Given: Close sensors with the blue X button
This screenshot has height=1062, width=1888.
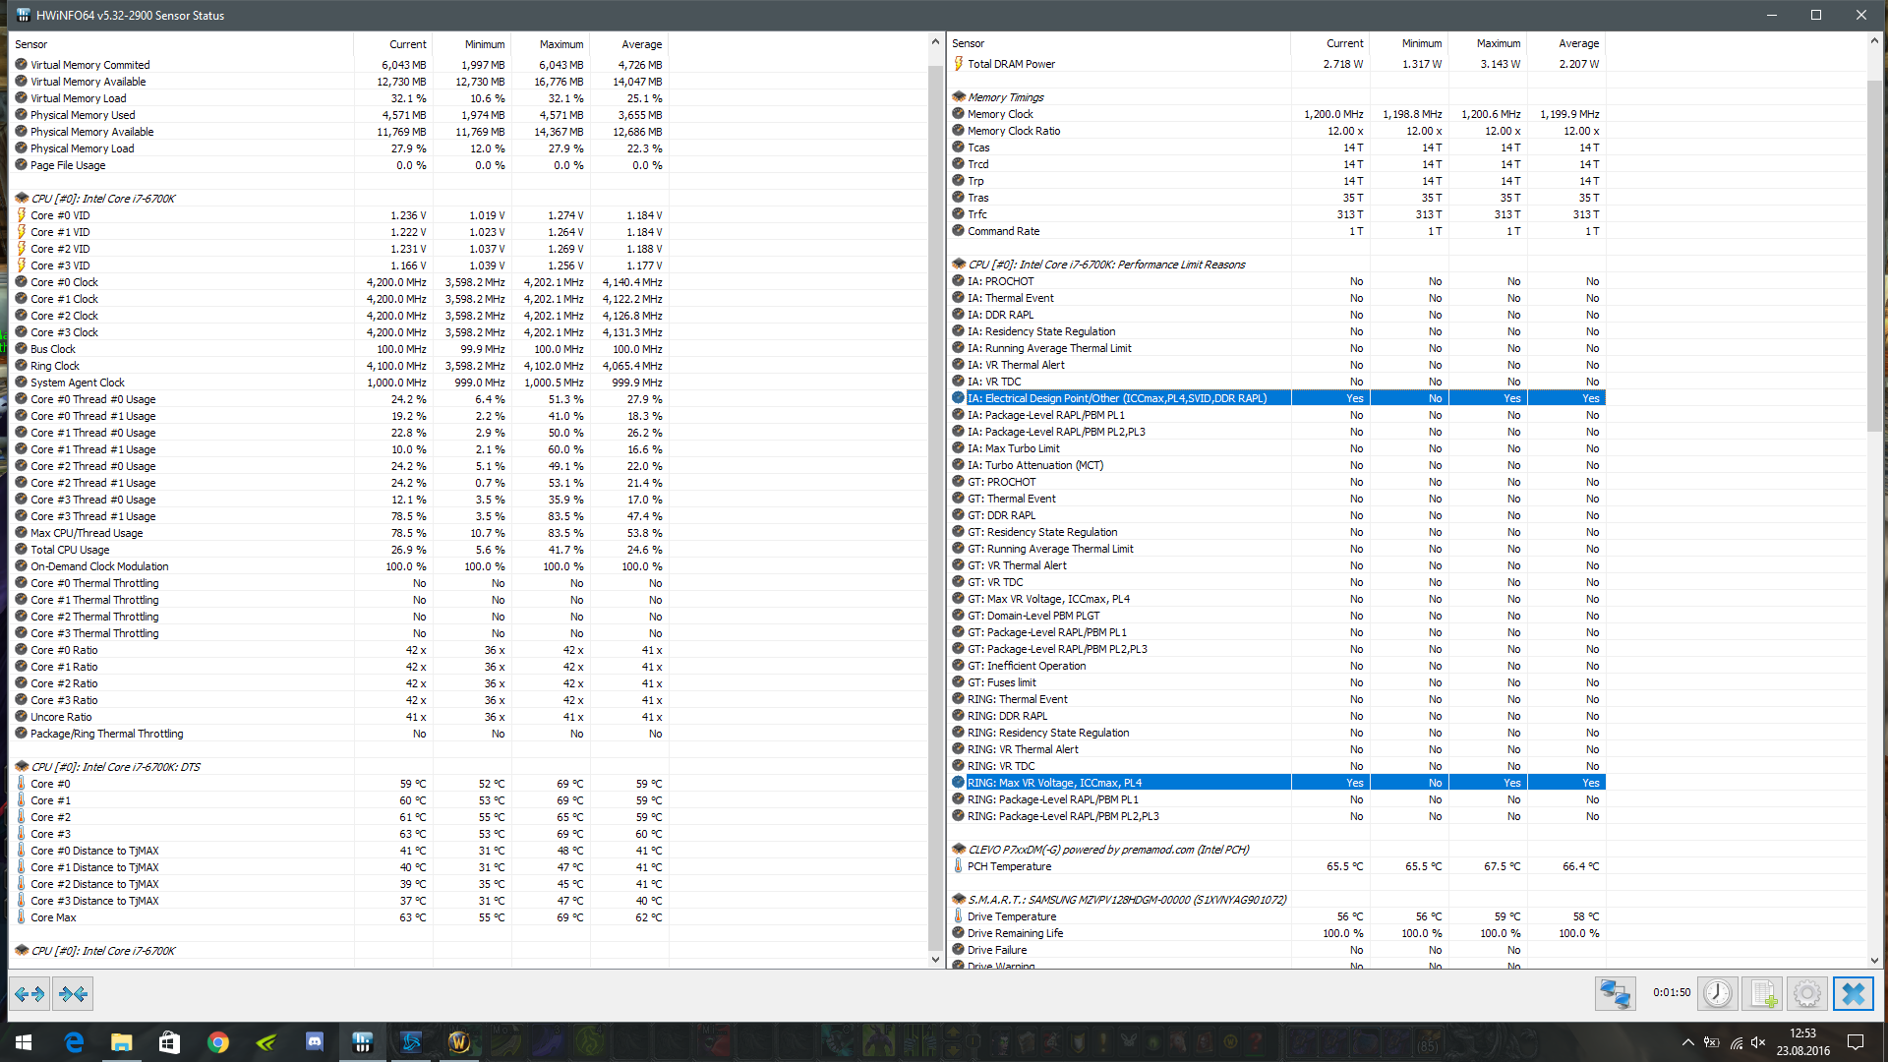Looking at the screenshot, I should tap(1853, 994).
